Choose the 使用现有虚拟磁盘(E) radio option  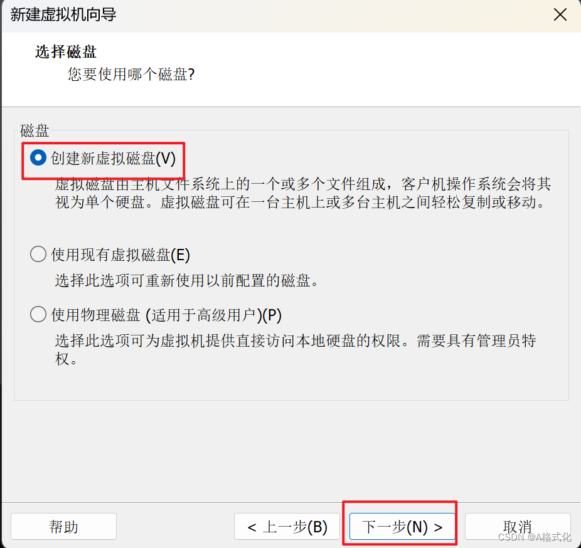[x=38, y=255]
